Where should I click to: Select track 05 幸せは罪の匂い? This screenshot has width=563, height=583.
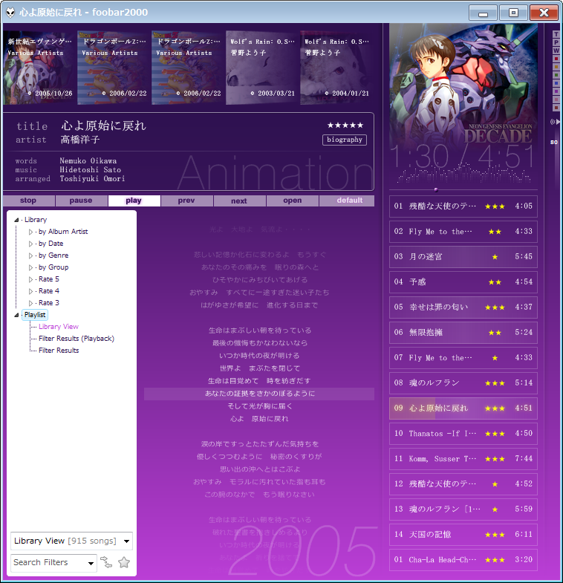click(463, 307)
